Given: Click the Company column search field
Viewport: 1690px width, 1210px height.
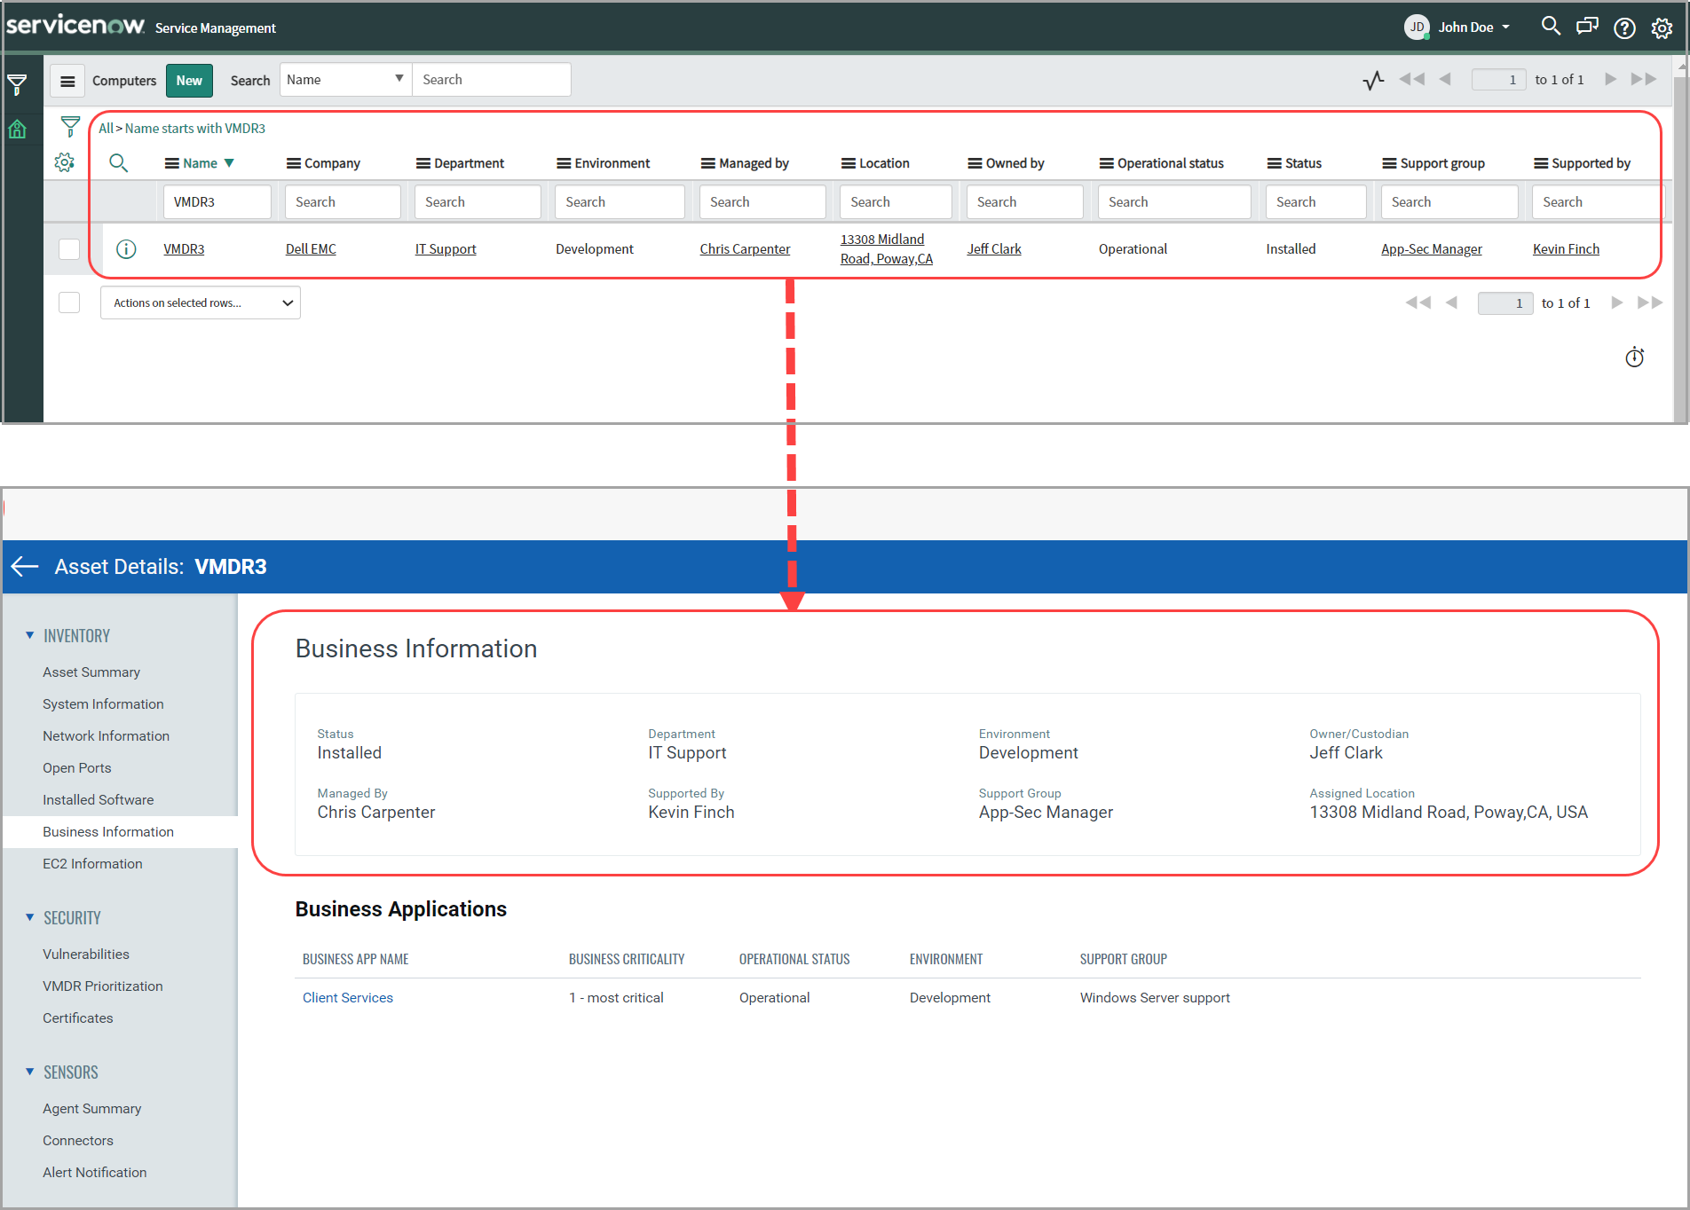Looking at the screenshot, I should pos(343,202).
